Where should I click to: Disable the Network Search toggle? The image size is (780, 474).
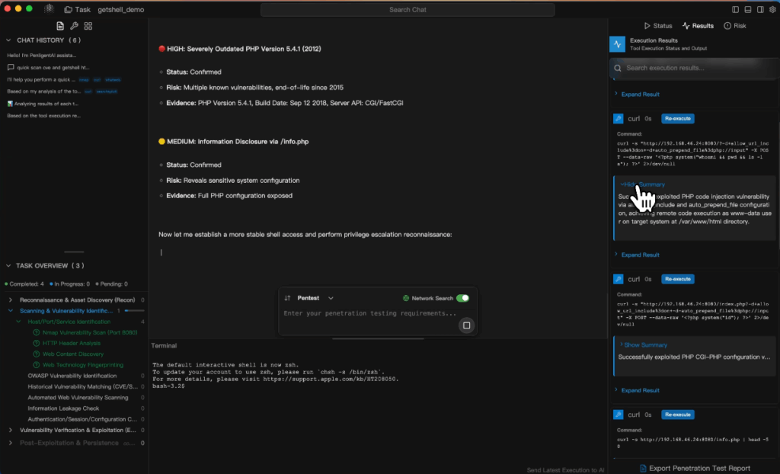coord(462,298)
